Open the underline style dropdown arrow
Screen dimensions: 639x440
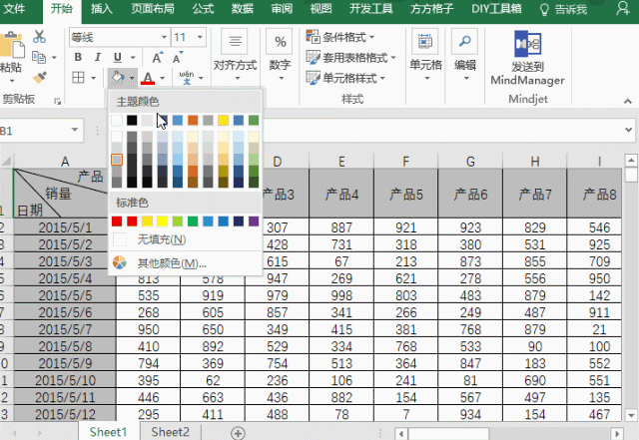[133, 58]
